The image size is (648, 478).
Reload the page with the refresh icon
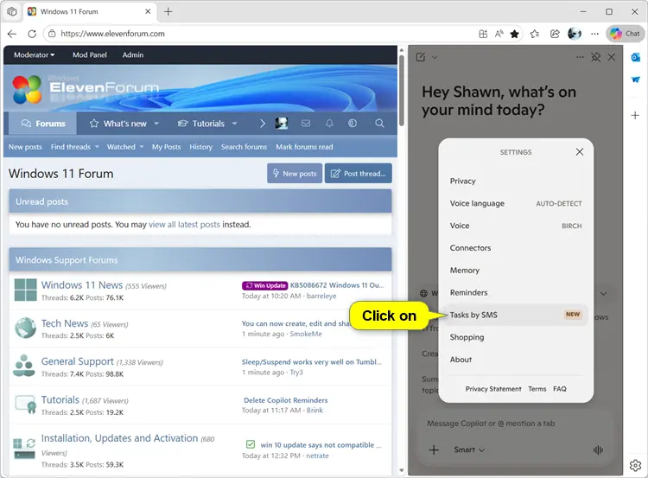(32, 34)
